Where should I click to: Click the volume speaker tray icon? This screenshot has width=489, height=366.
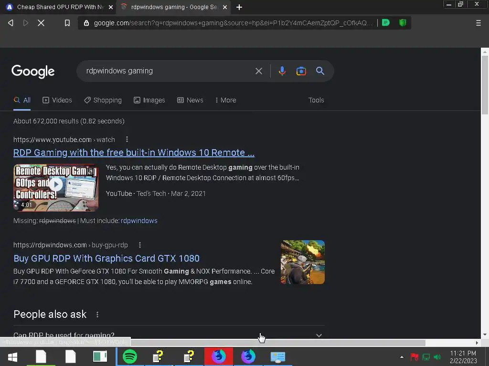[x=437, y=357]
